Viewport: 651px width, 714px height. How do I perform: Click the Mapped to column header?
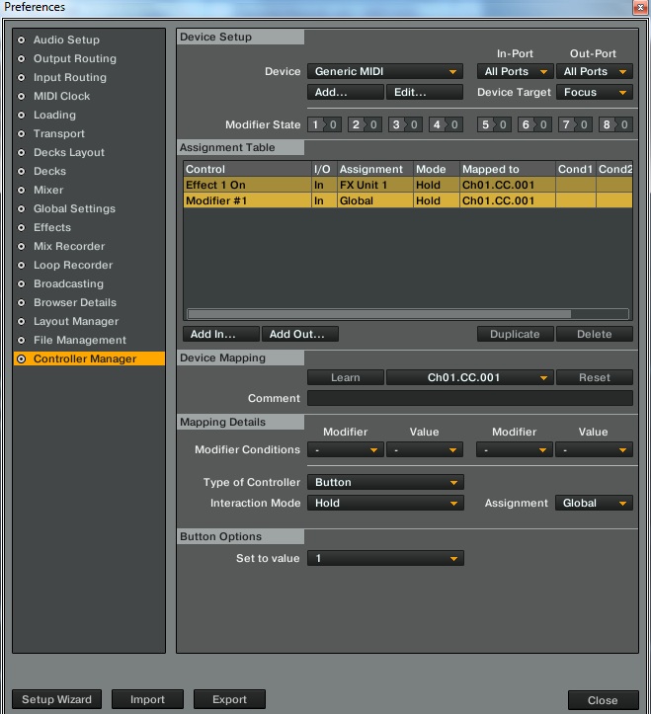[508, 170]
